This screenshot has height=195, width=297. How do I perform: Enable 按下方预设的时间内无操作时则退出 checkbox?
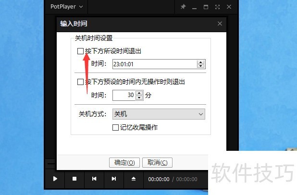tap(81, 82)
